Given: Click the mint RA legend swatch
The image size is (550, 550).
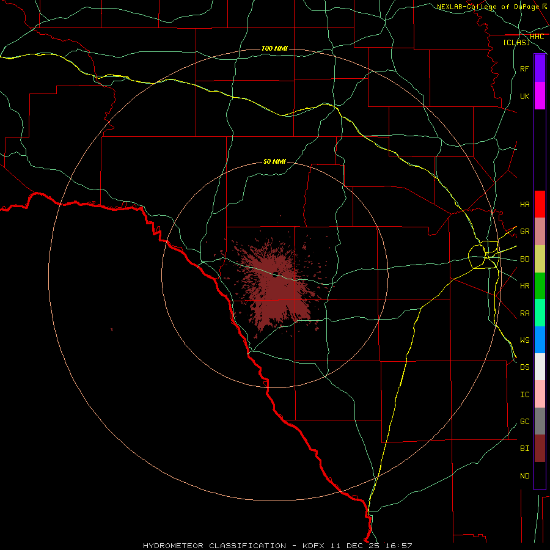Looking at the screenshot, I should tap(540, 313).
